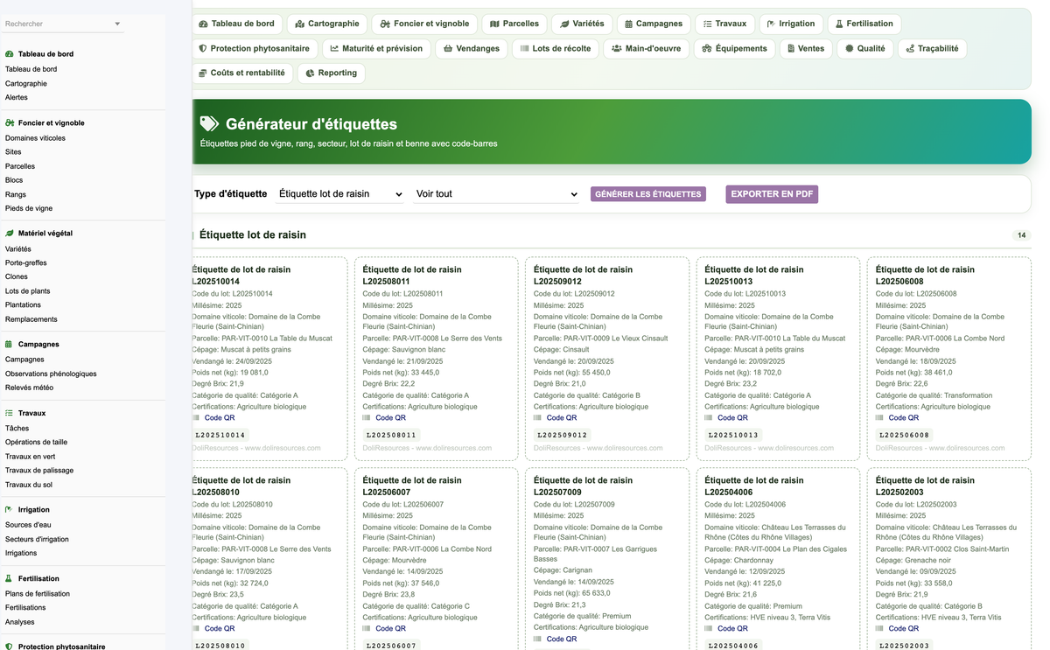Click the Traçabilité route icon

click(x=910, y=49)
